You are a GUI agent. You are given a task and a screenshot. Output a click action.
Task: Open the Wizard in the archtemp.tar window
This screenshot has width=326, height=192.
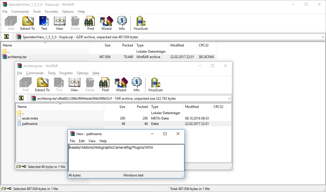[x=121, y=85]
